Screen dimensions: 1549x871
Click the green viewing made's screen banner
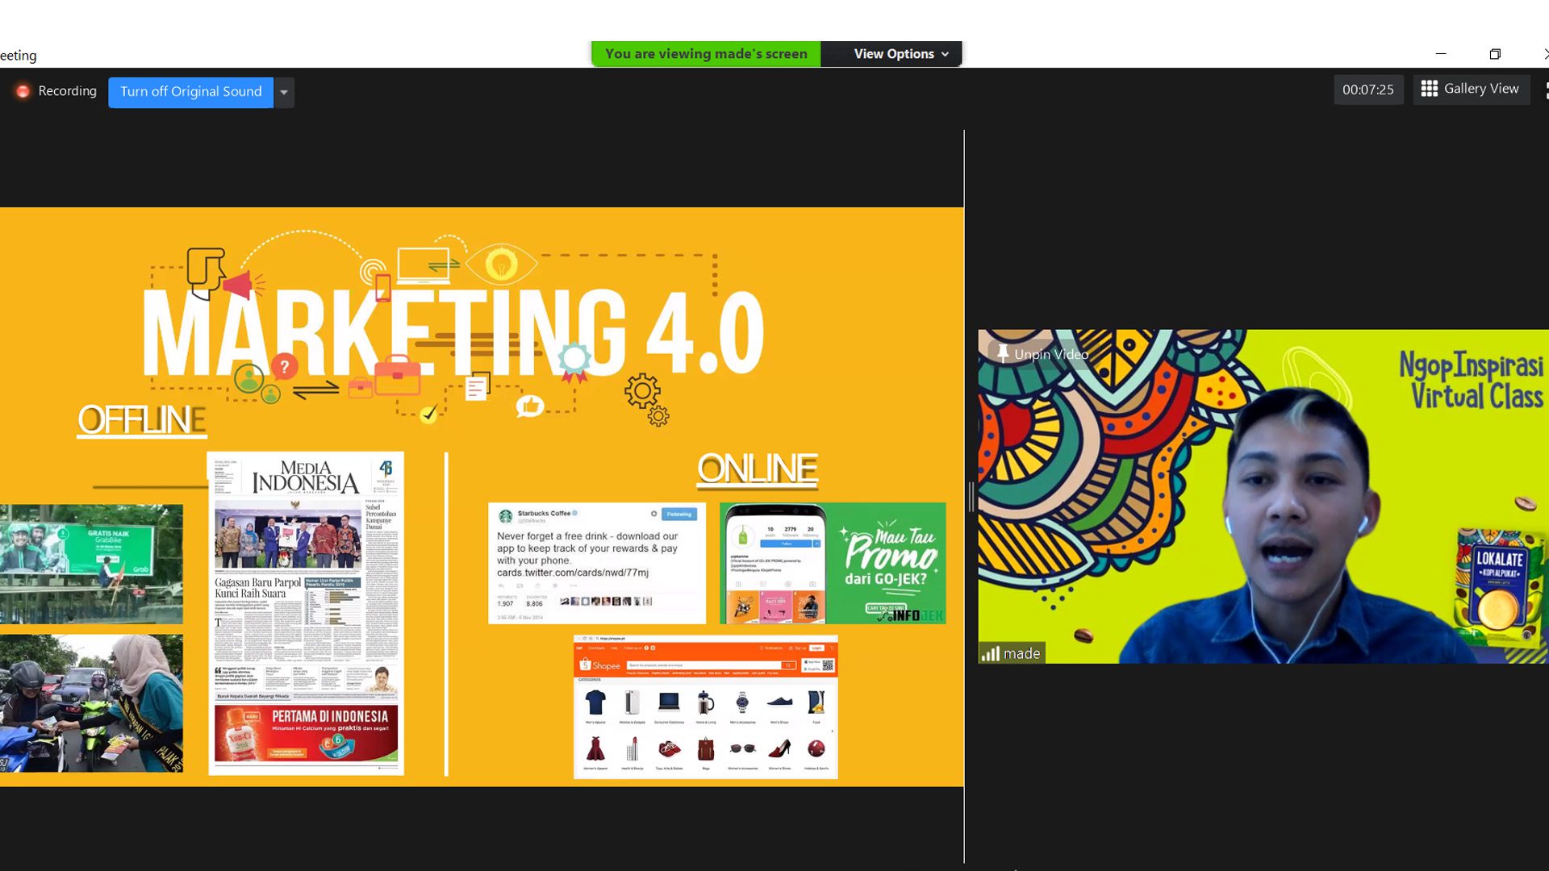click(706, 54)
